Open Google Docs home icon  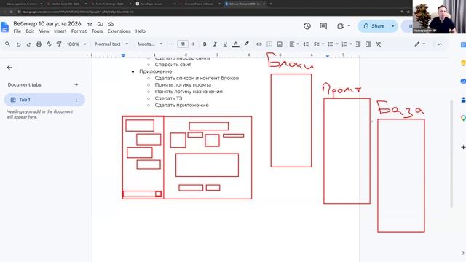(x=5, y=27)
